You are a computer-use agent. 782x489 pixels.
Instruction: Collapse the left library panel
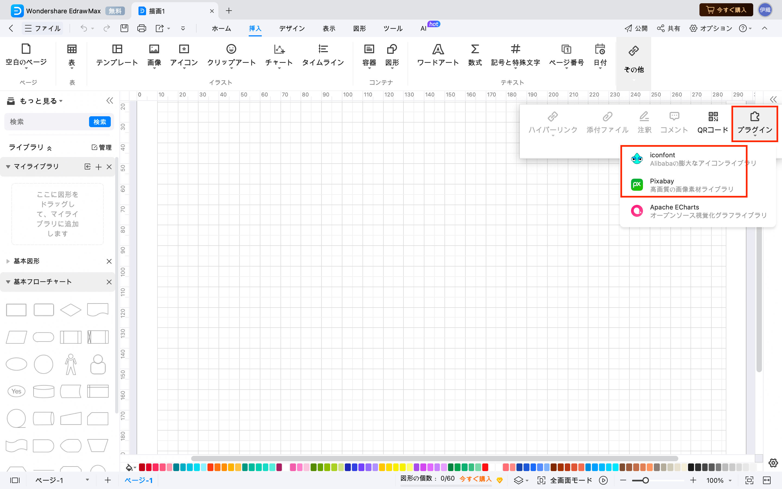[110, 101]
